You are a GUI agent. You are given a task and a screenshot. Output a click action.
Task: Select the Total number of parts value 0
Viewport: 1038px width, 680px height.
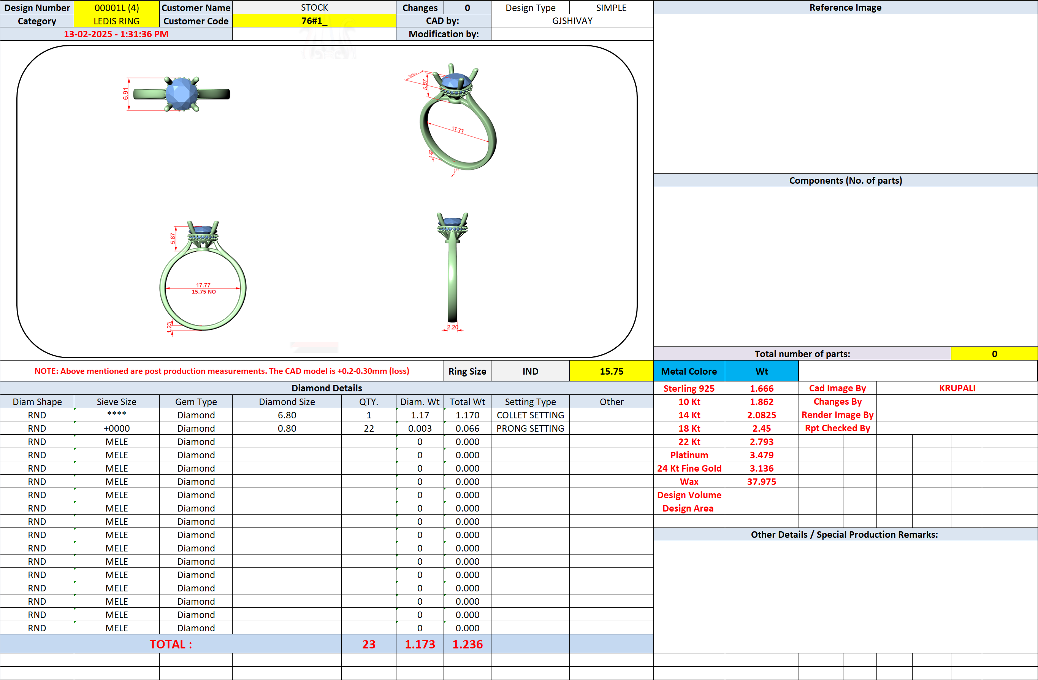tap(994, 354)
